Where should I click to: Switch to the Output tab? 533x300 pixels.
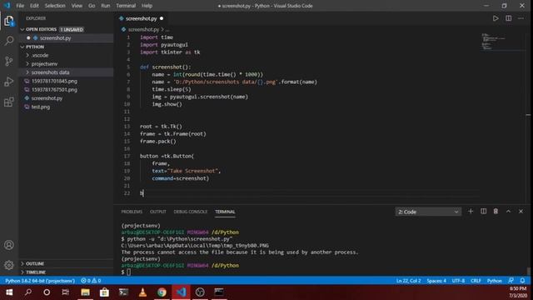[x=158, y=212]
